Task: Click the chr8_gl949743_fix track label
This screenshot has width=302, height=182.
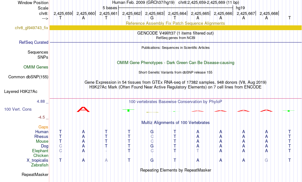Action: pos(31,28)
